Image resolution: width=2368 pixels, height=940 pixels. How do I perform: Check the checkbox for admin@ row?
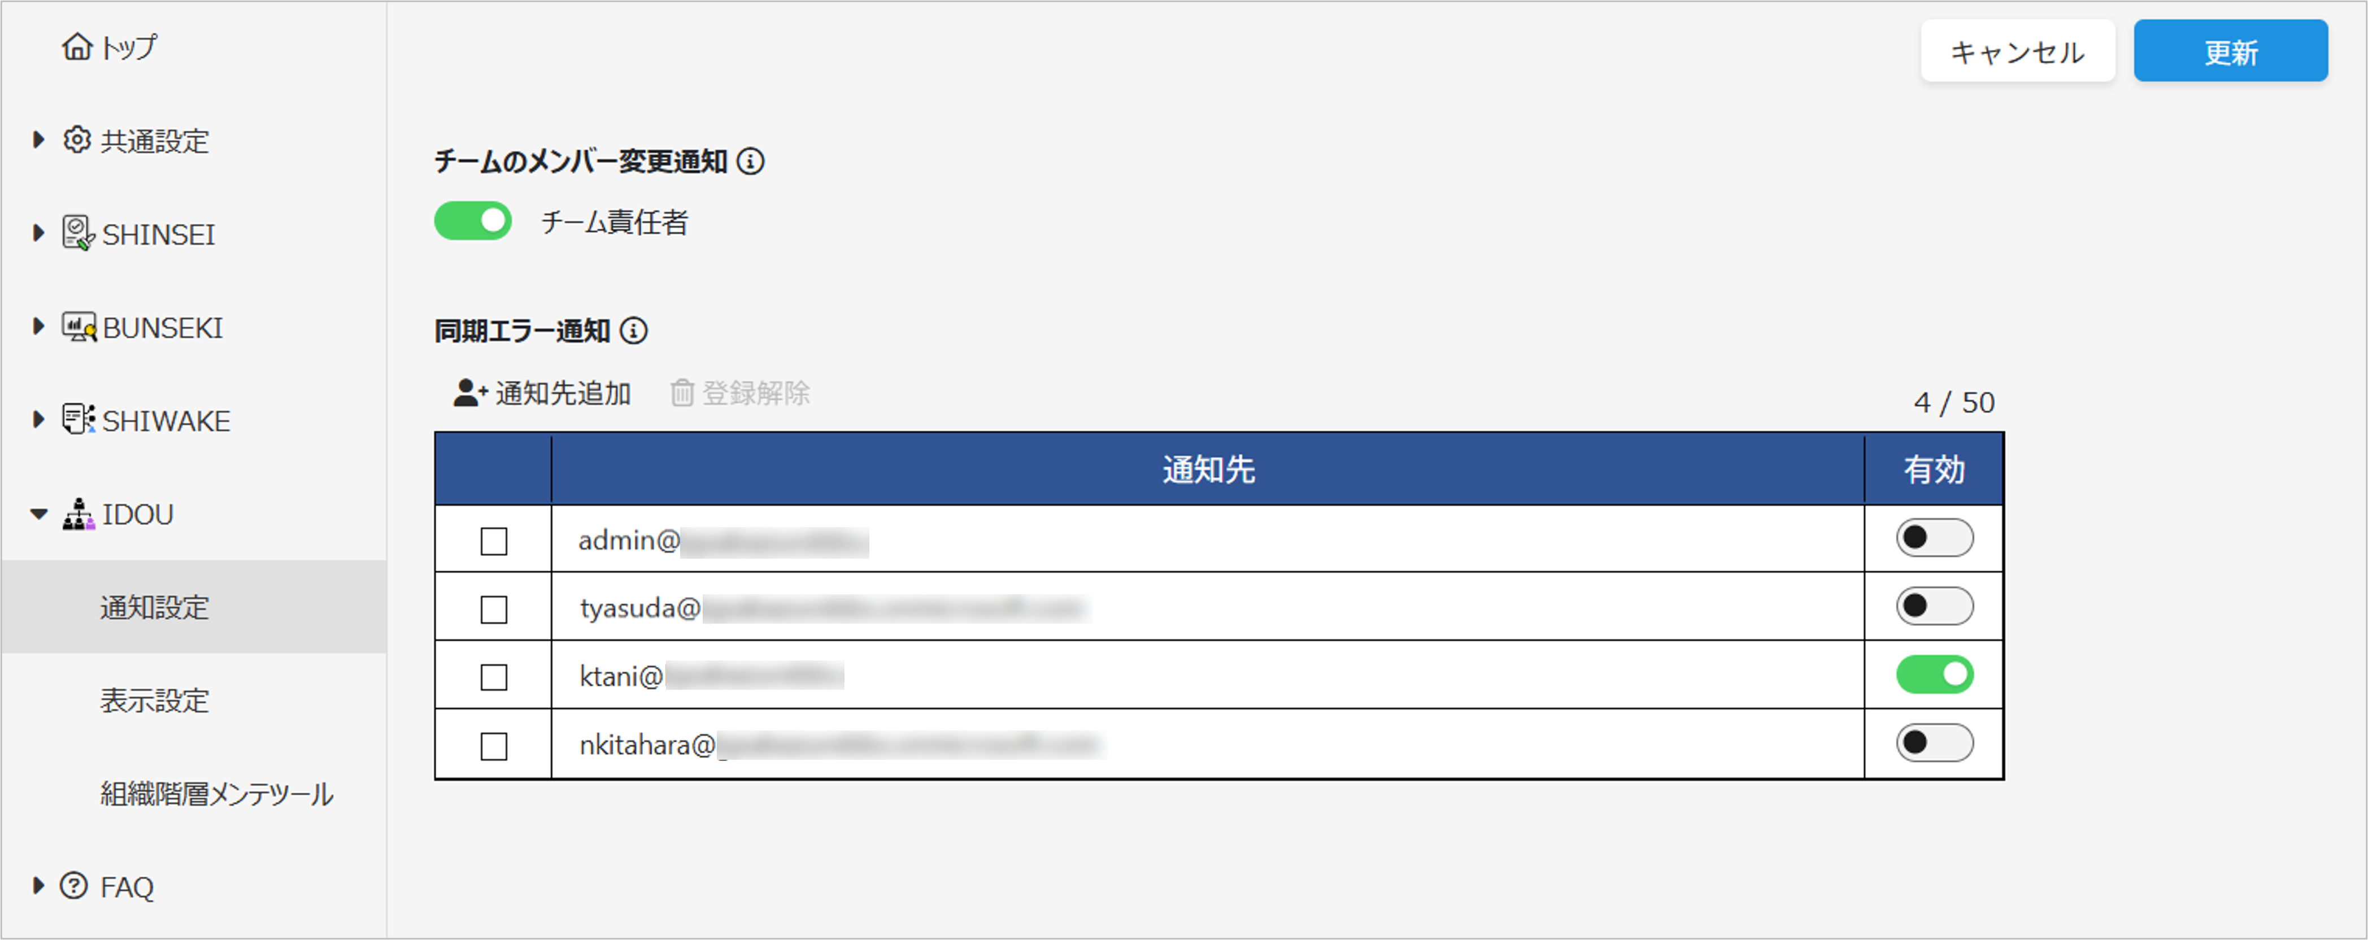coord(494,541)
